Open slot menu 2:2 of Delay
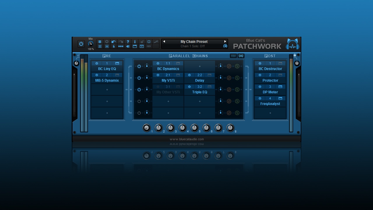This screenshot has width=373, height=210. pos(200,75)
